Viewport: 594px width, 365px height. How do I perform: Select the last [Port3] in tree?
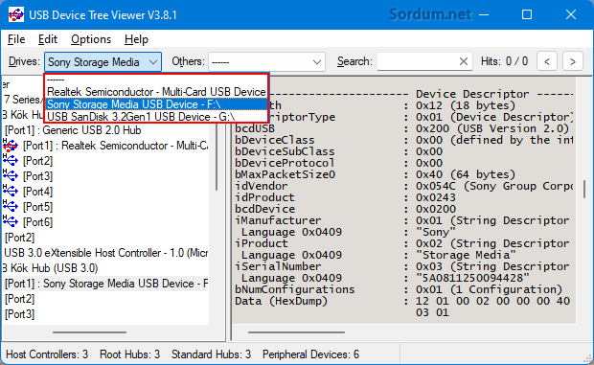(x=20, y=314)
